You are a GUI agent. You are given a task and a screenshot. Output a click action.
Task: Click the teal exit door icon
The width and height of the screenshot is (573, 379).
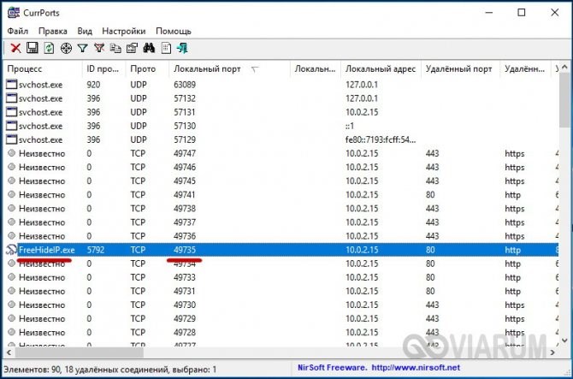(182, 48)
